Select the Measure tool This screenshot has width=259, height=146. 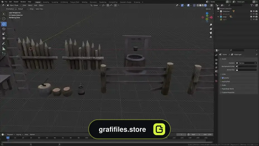4,49
